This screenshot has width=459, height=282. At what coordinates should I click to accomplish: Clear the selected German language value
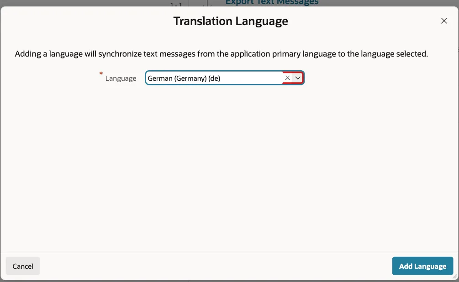tap(287, 78)
